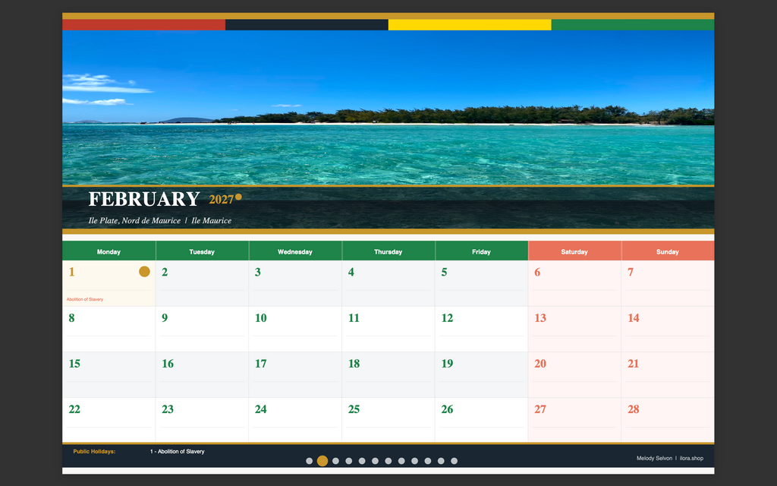Click the Wednesday column header
The height and width of the screenshot is (486, 777).
click(295, 251)
